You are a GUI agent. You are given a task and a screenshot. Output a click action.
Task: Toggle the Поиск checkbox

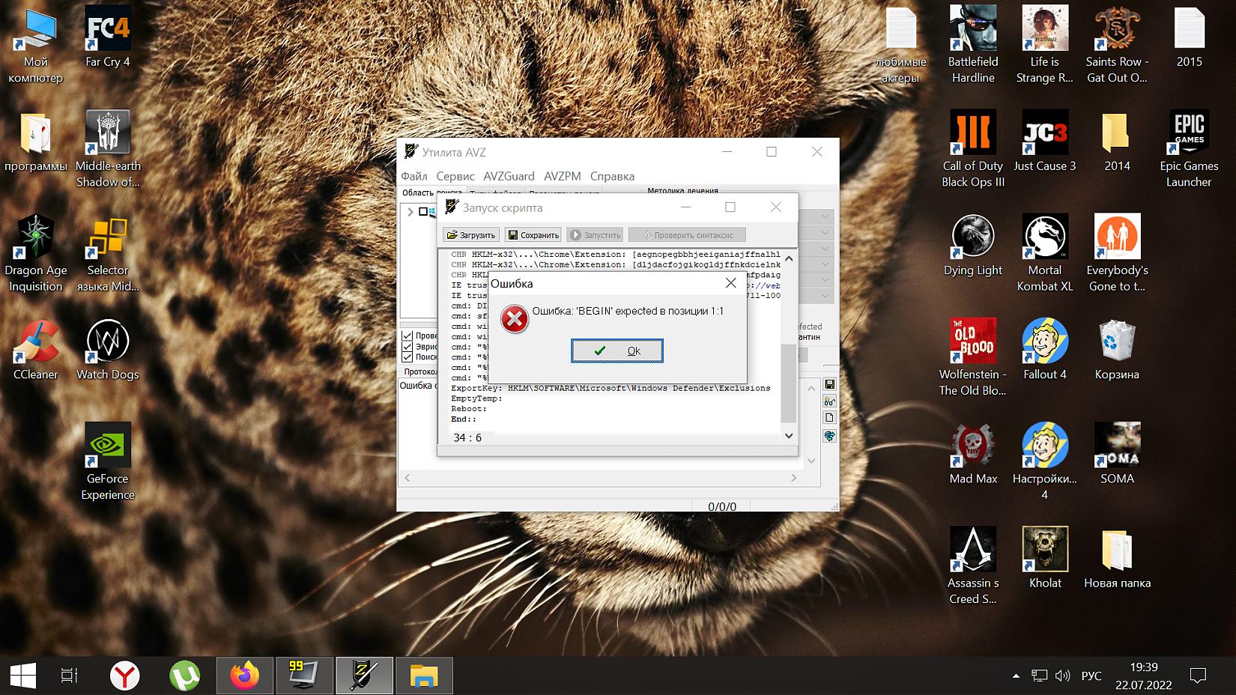pos(408,357)
